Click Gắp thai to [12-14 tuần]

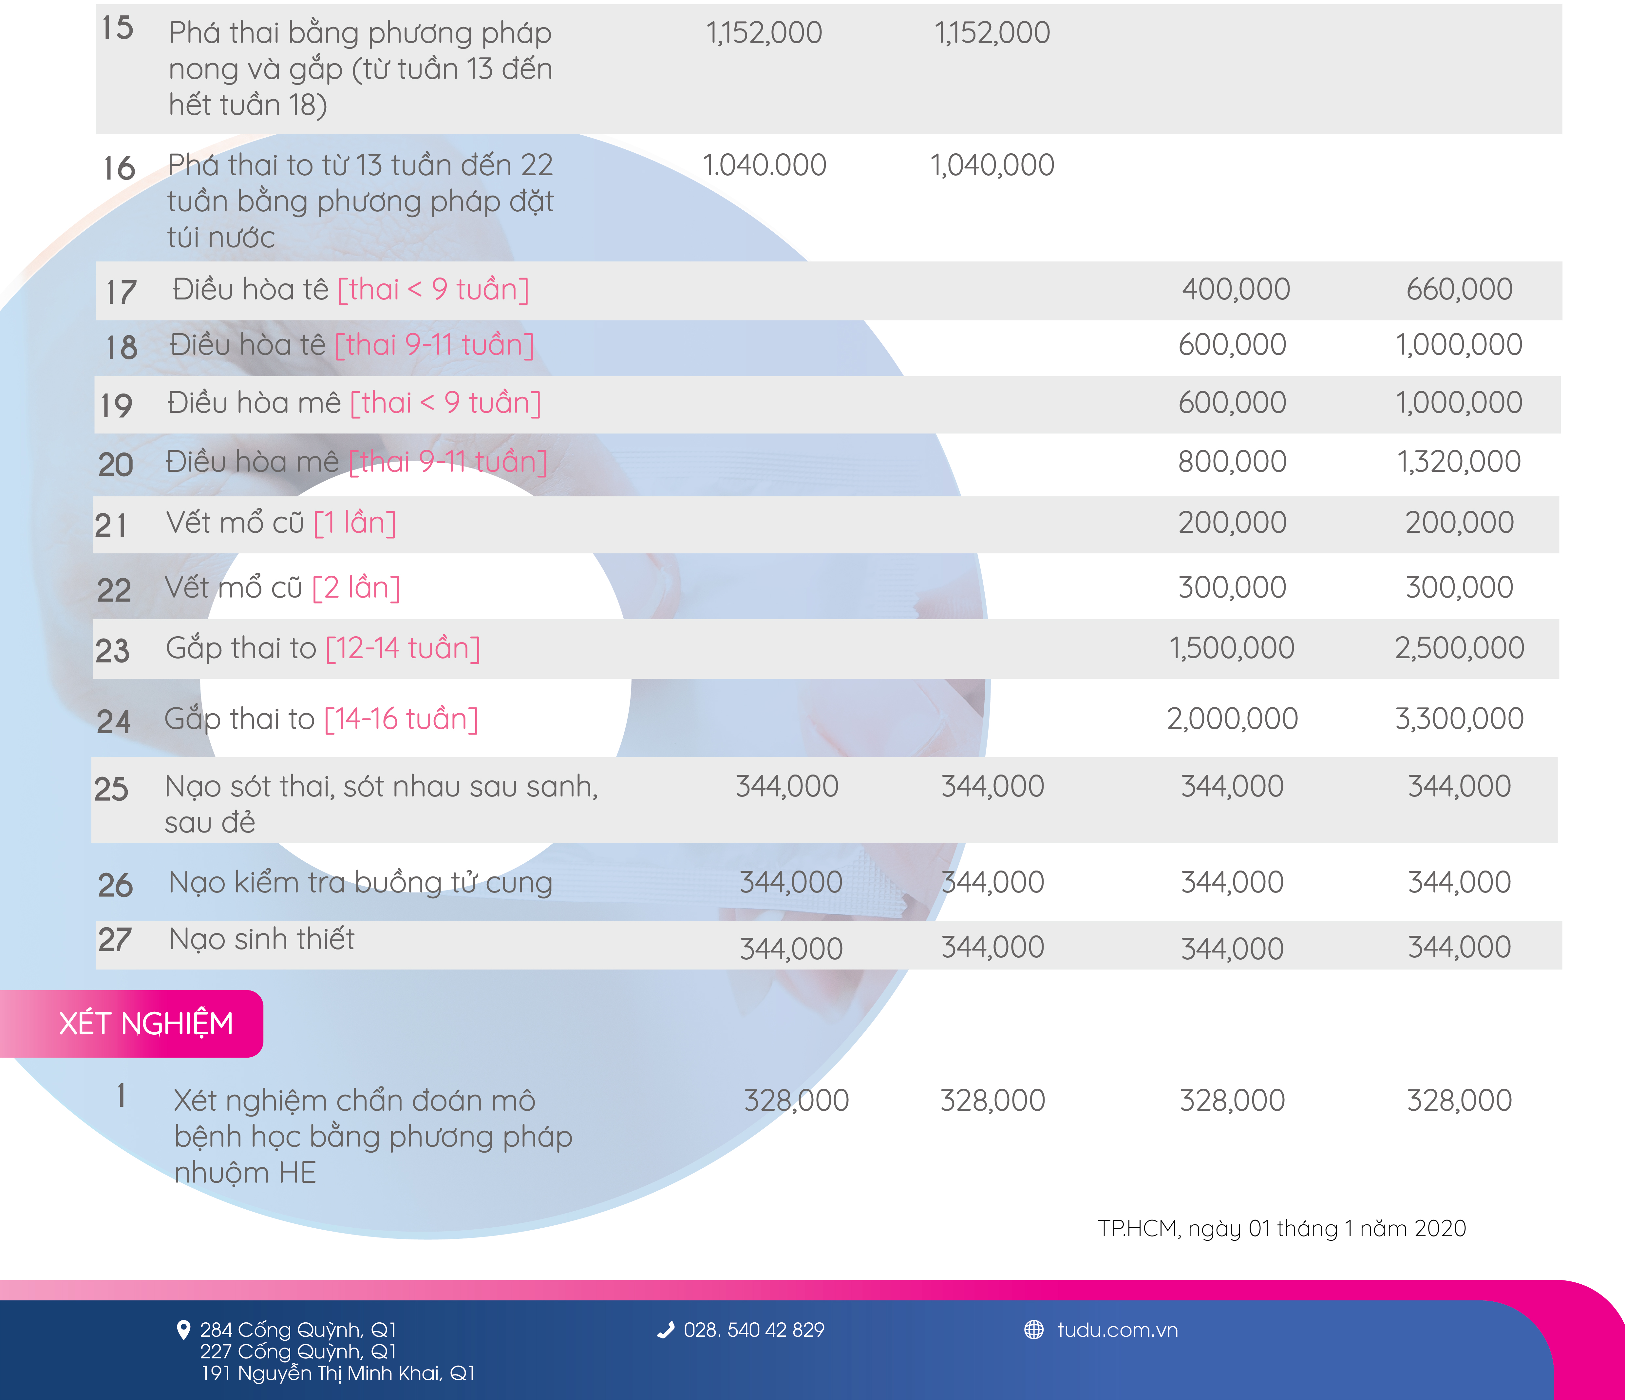[323, 649]
